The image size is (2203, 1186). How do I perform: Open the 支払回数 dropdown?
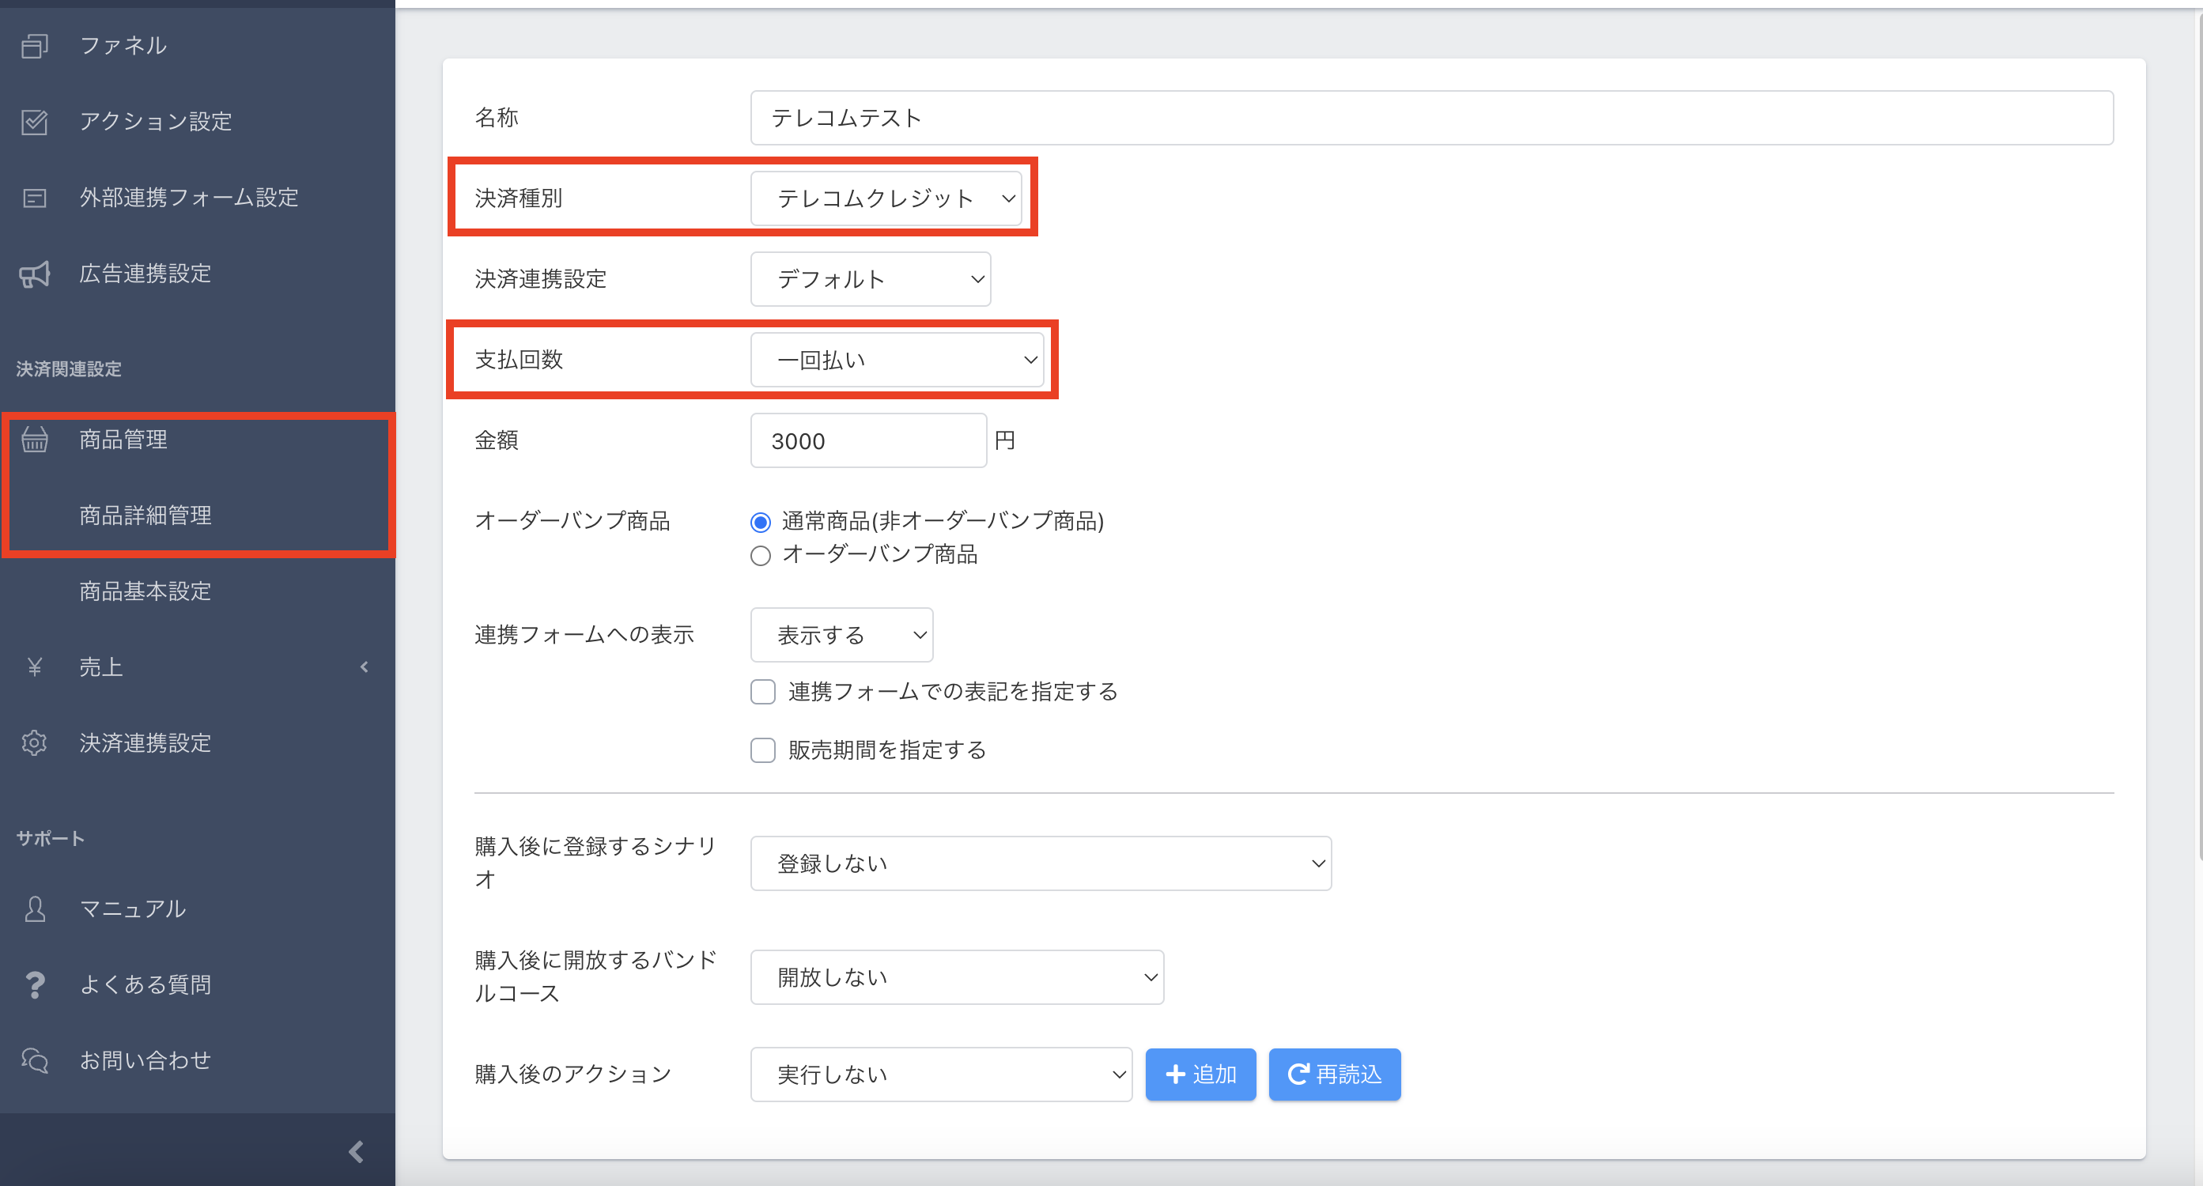(x=896, y=360)
